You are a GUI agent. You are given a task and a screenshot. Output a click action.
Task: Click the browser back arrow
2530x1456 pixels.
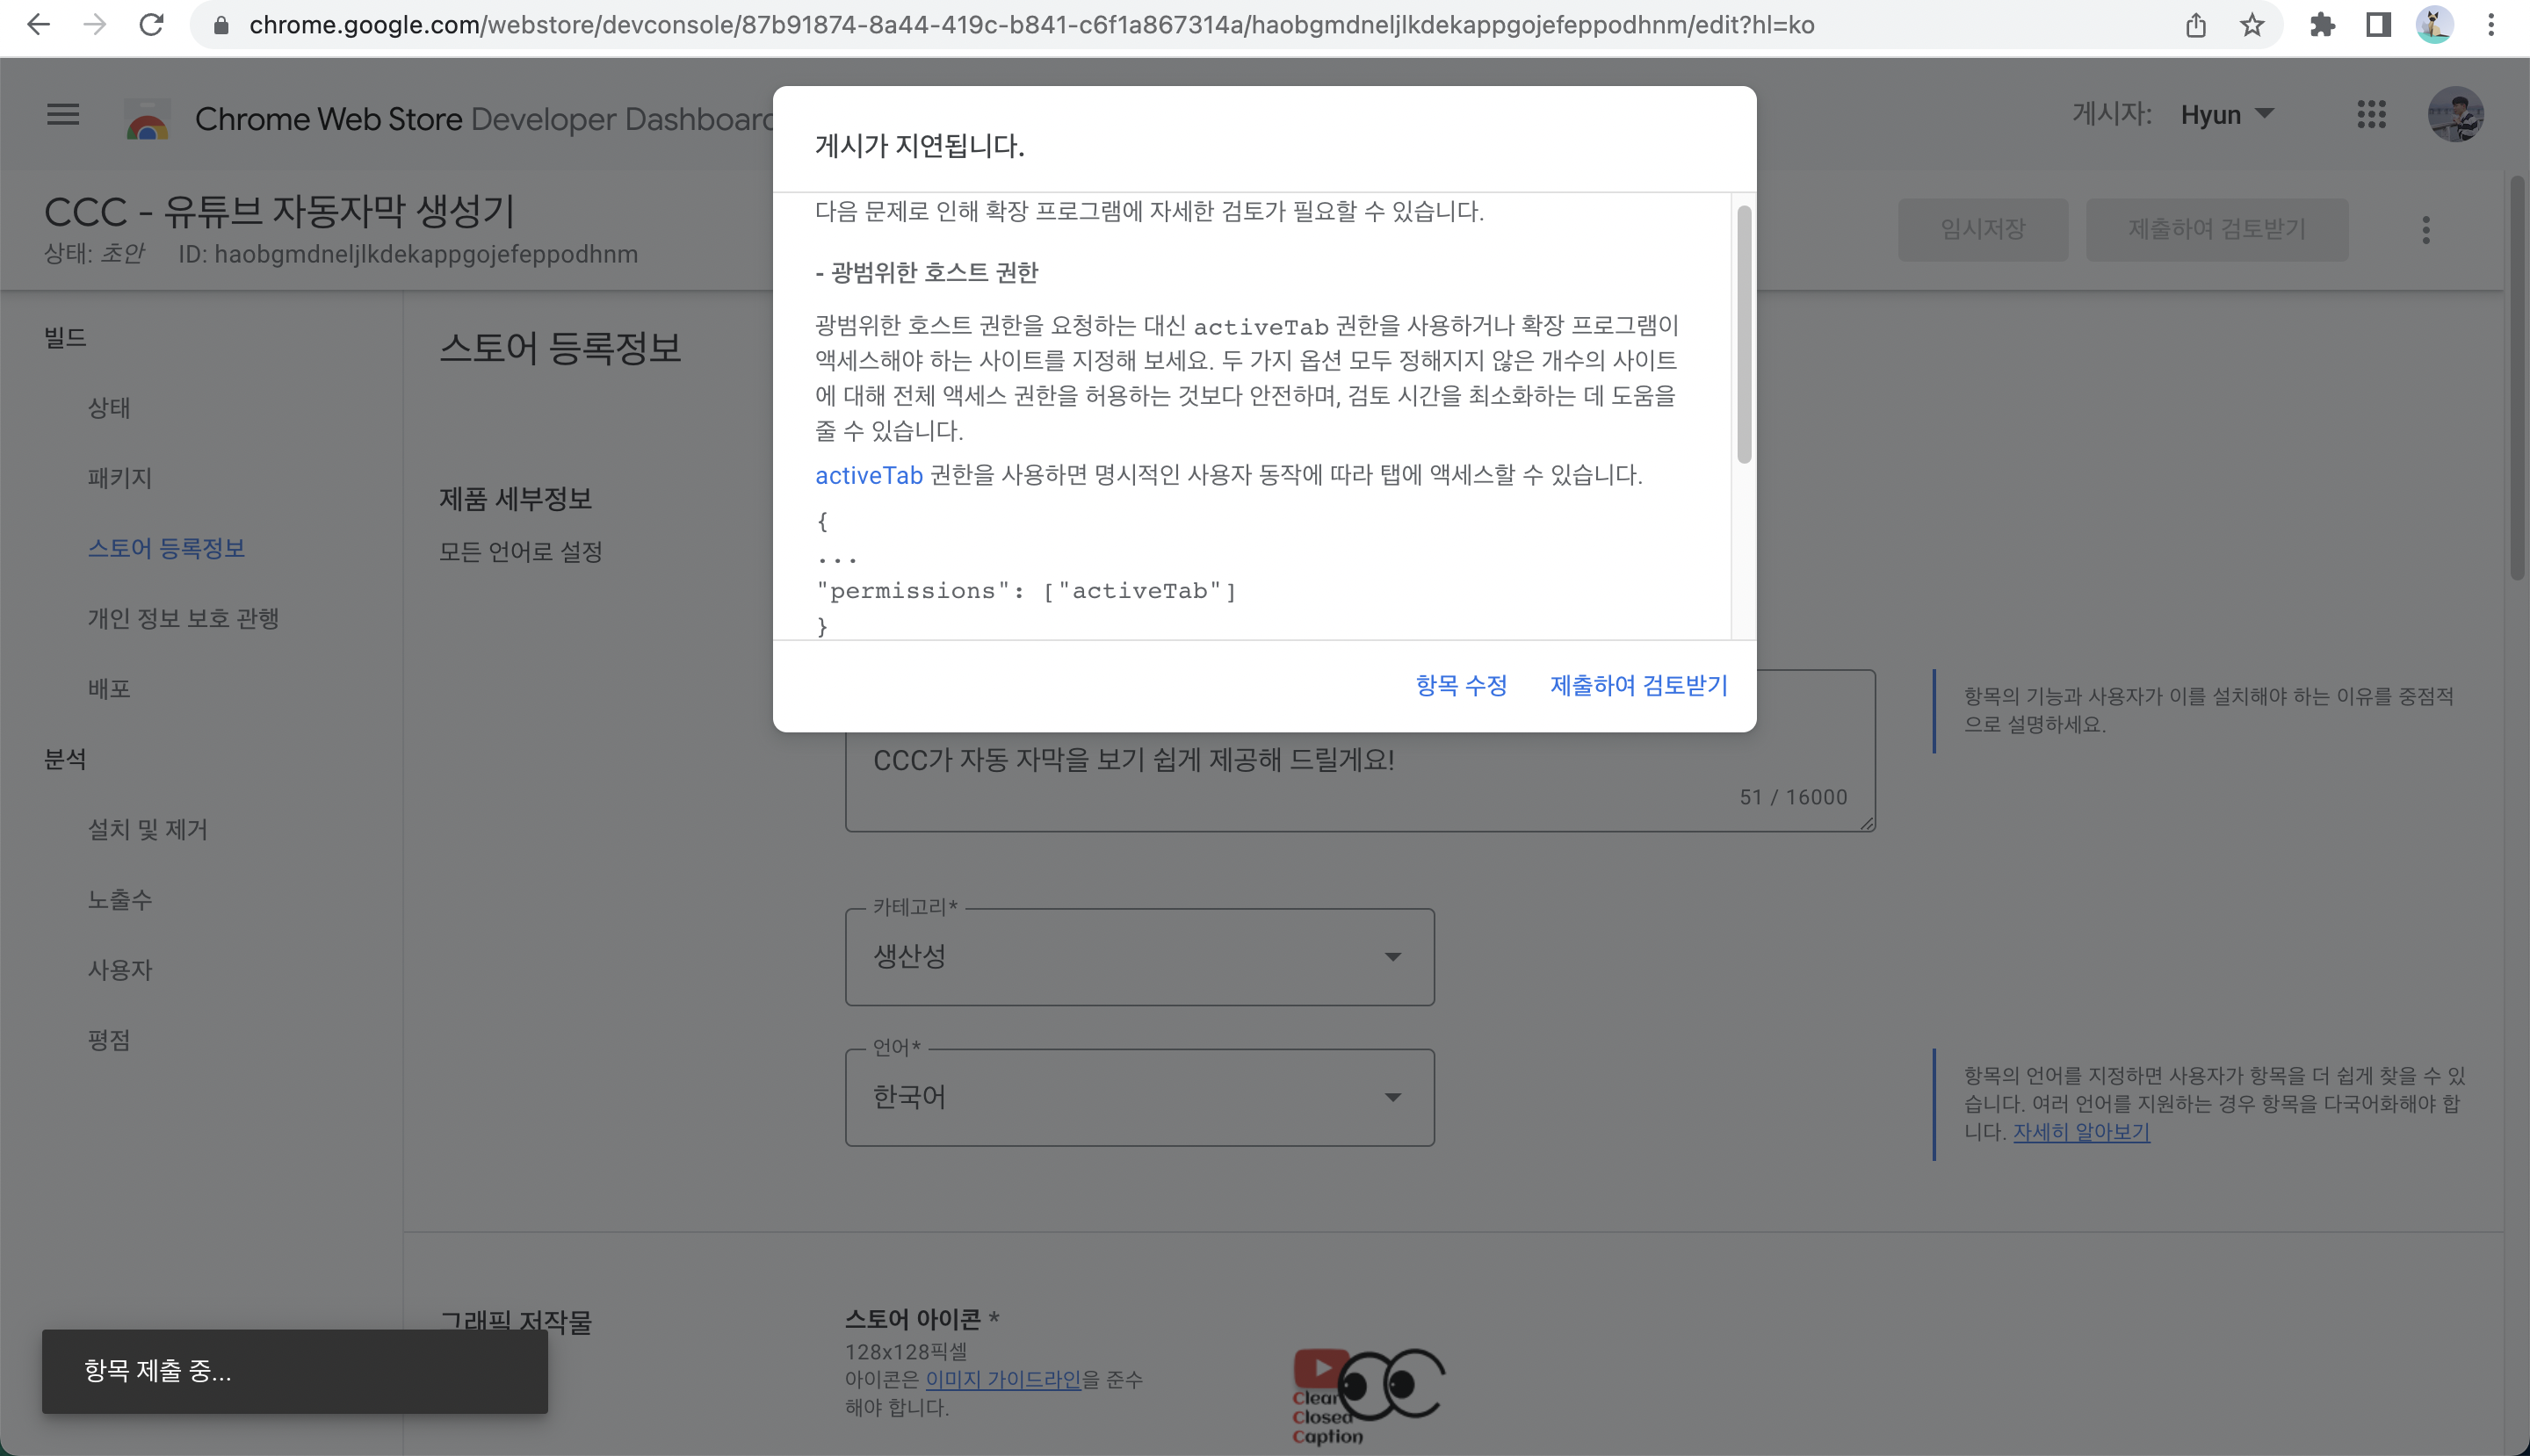point(38,25)
